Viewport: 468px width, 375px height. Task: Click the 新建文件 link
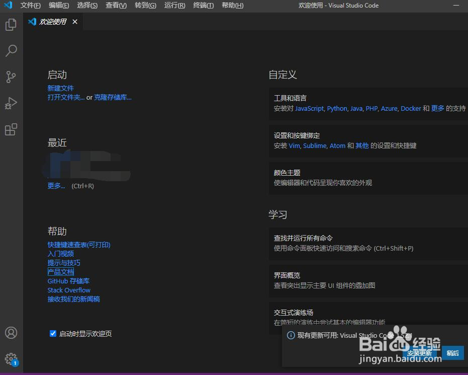pyautogui.click(x=61, y=88)
